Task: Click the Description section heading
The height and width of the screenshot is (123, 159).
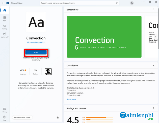Action: [x=72, y=66]
